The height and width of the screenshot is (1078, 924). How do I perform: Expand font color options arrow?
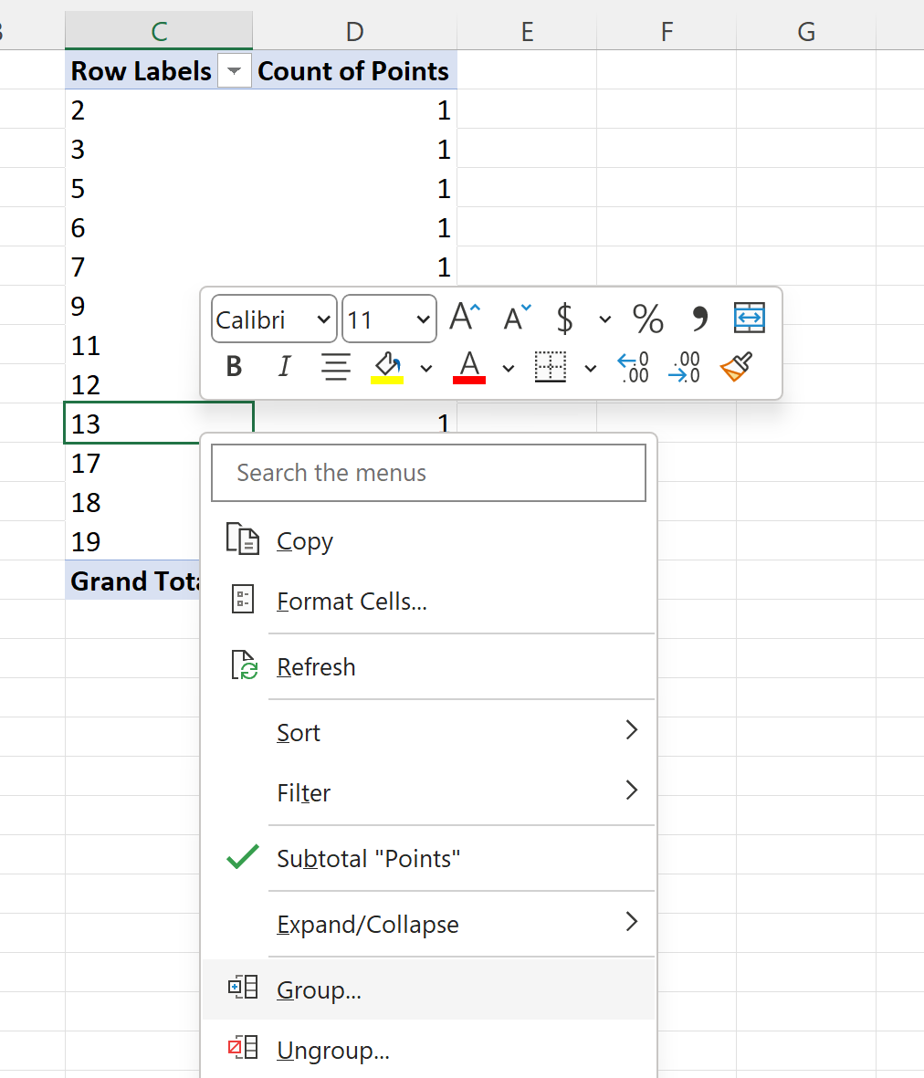tap(508, 369)
